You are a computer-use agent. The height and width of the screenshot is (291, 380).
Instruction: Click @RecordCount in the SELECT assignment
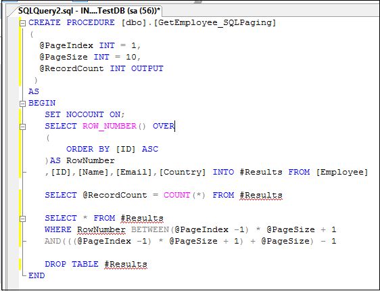[x=115, y=195]
